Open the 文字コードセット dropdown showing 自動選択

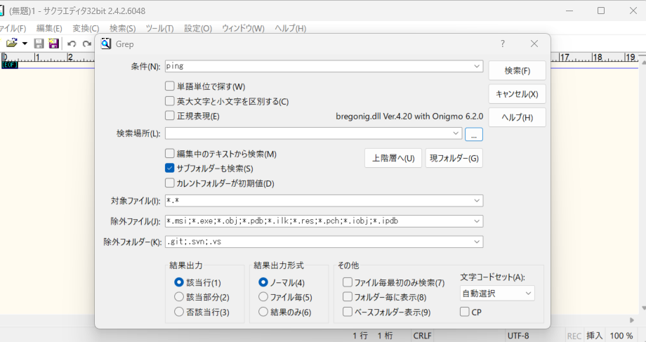[x=497, y=293]
